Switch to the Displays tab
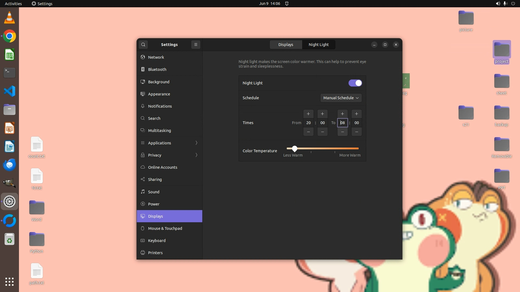The height and width of the screenshot is (292, 520). (286, 45)
